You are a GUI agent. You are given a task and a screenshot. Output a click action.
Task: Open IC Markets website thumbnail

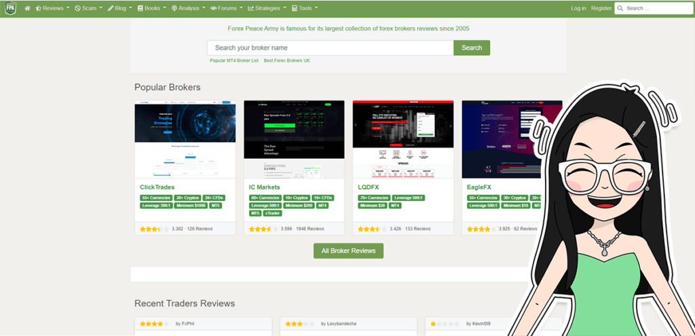coord(294,139)
